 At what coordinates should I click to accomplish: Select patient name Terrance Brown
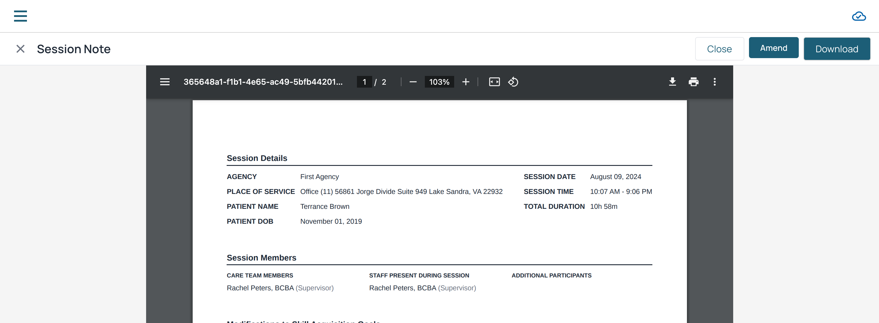click(324, 206)
